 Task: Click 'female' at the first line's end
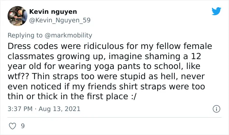coord(198,46)
